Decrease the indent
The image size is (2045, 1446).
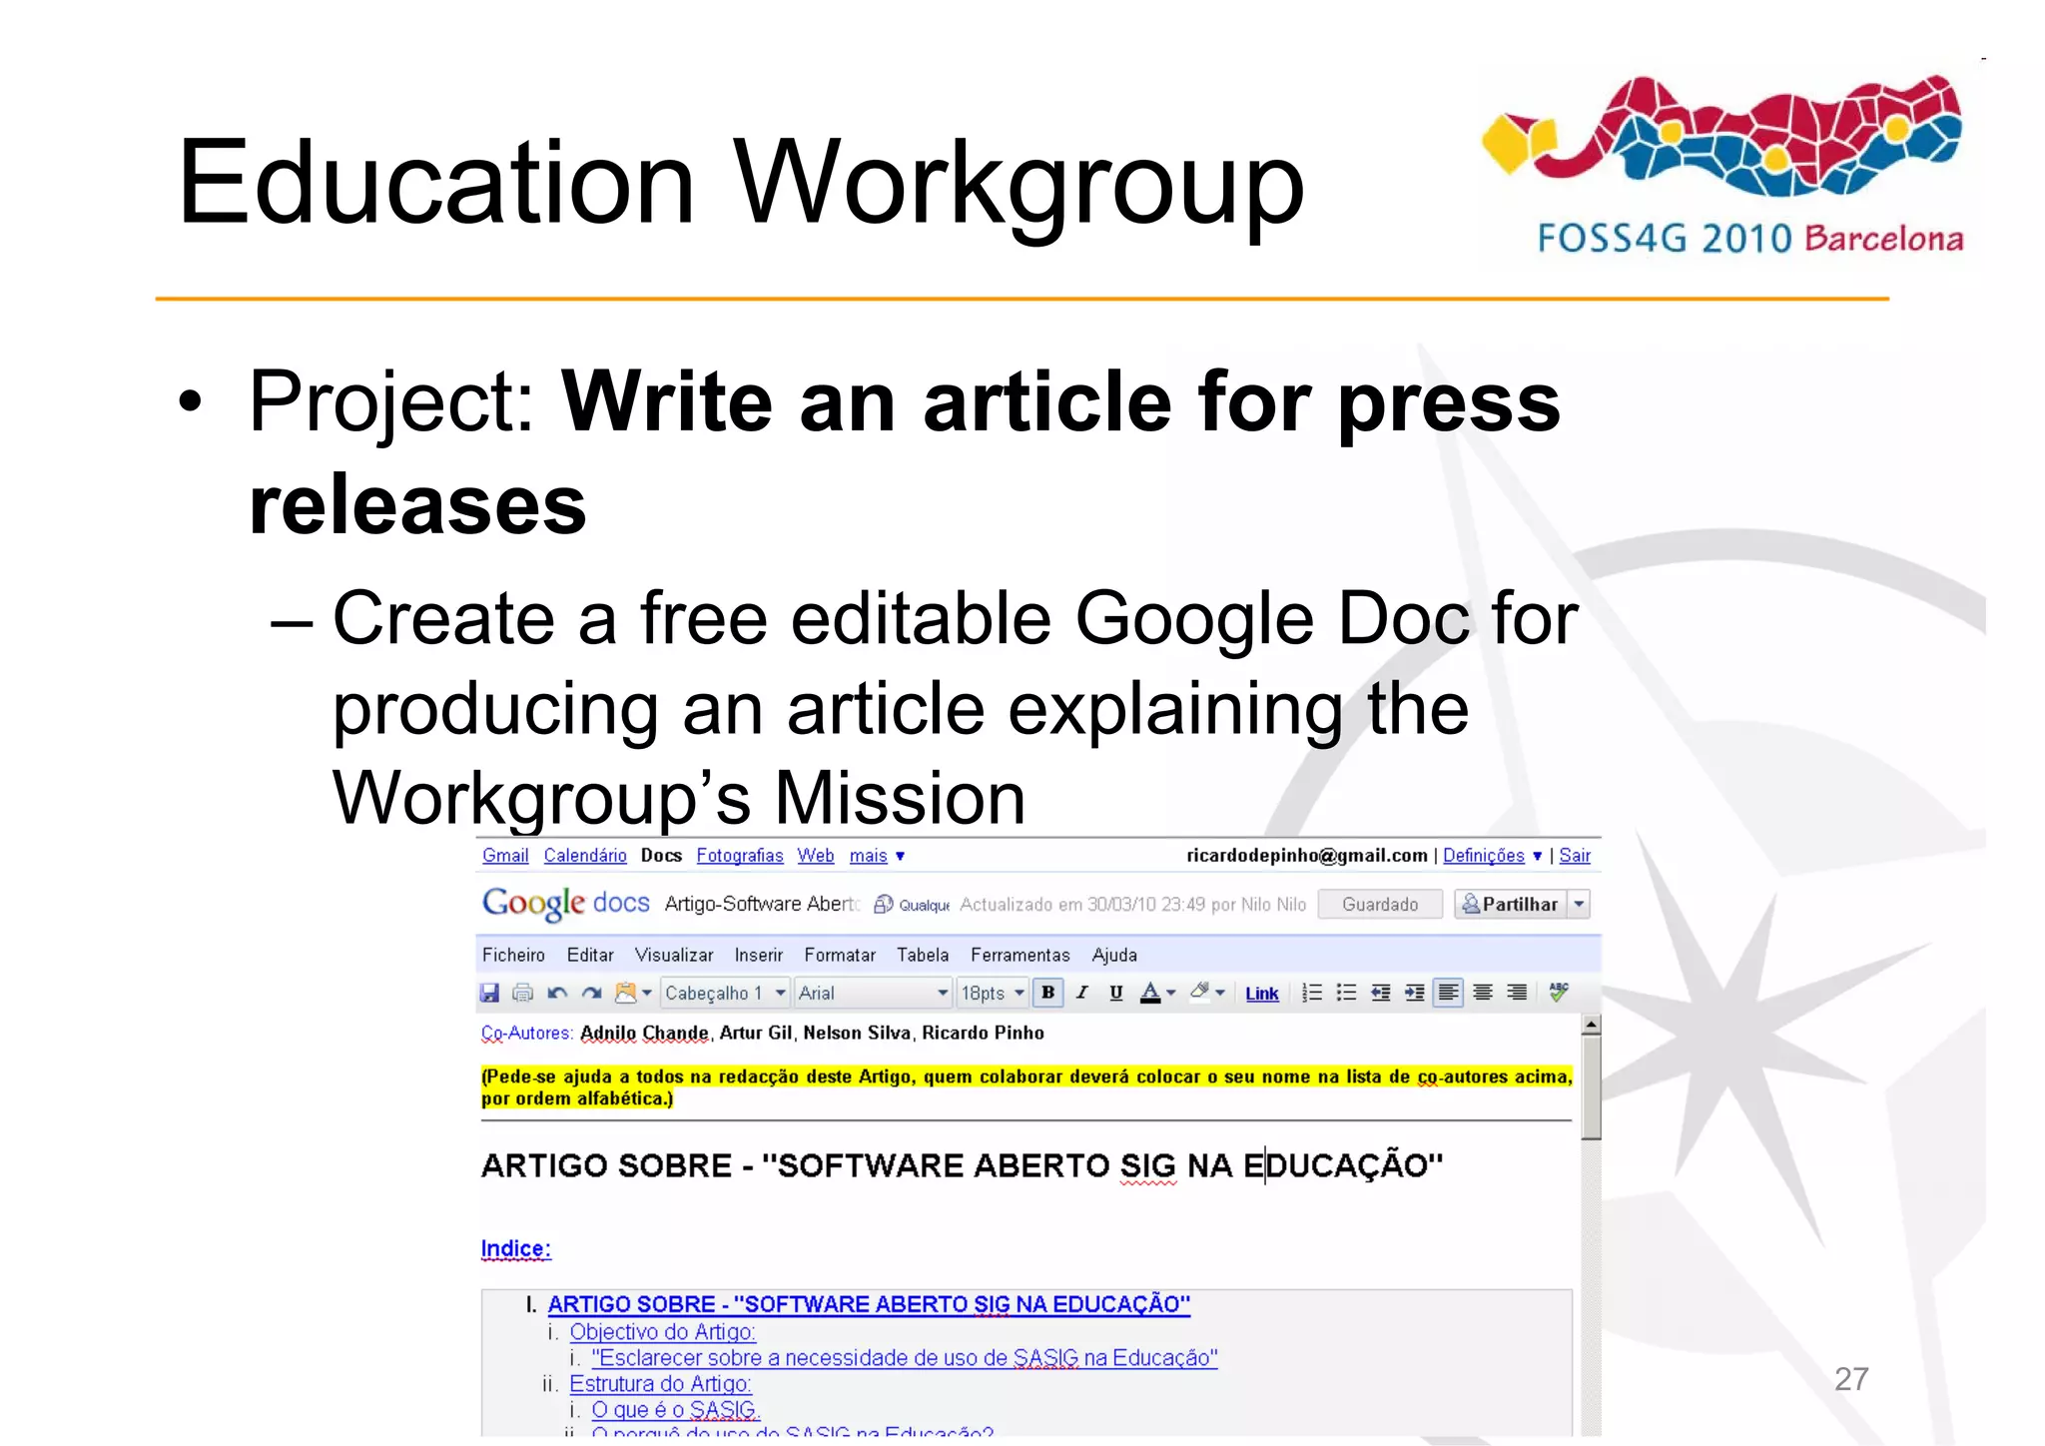coord(1381,993)
